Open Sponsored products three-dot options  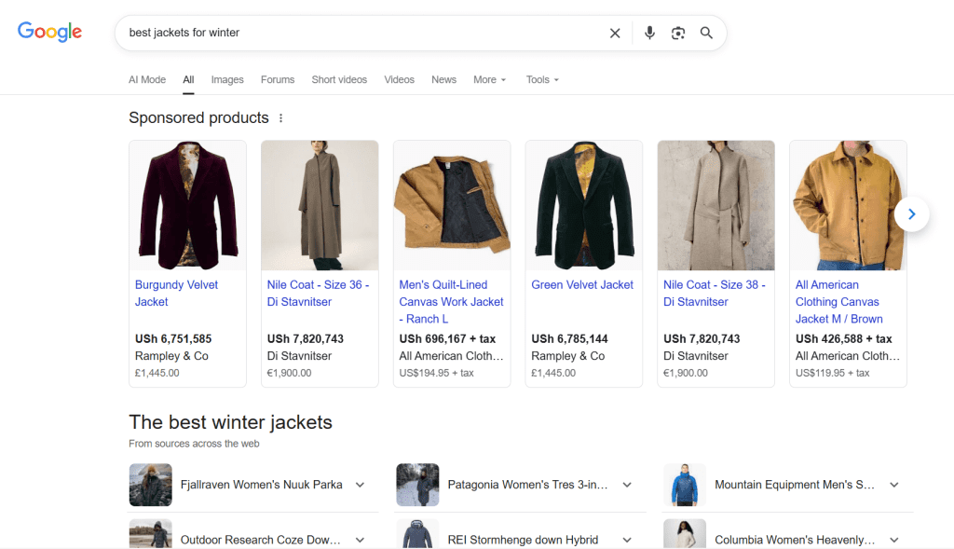tap(280, 118)
